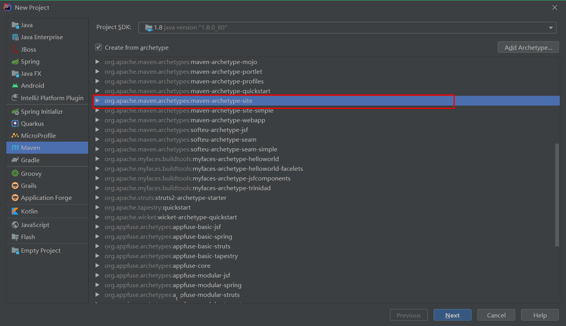Uncheck Create from archetype checkbox
The image size is (566, 326).
(99, 47)
